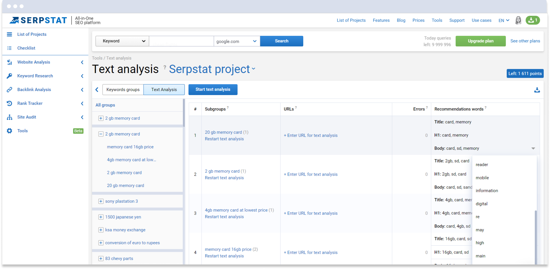This screenshot has width=550, height=269.
Task: Expand the sony plastation 3 group
Action: coord(101,201)
